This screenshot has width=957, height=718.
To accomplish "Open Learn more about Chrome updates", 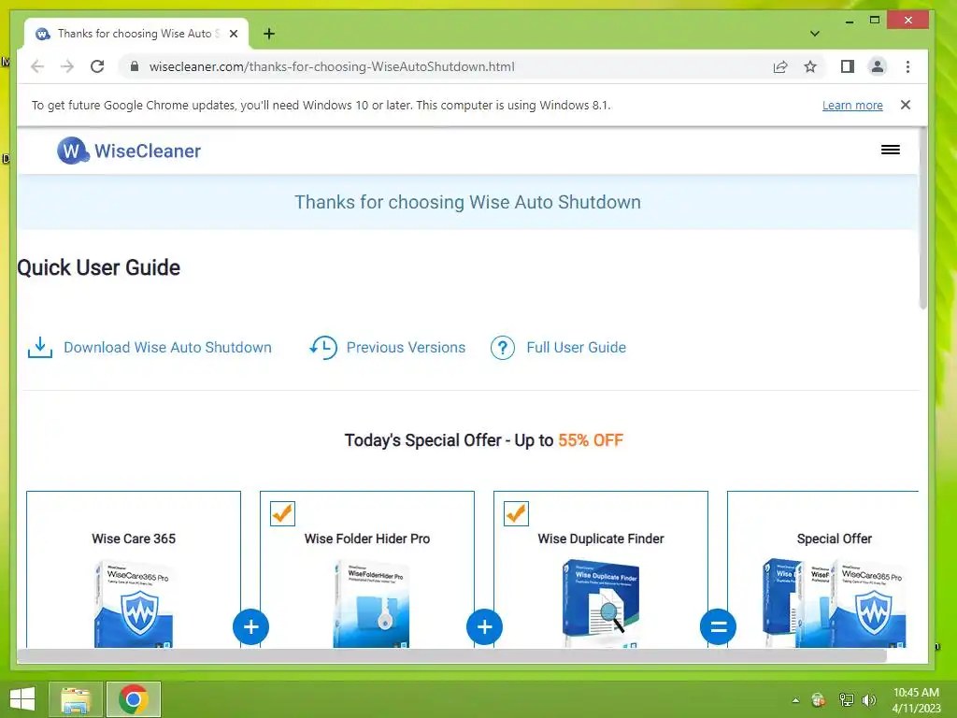I will click(852, 105).
